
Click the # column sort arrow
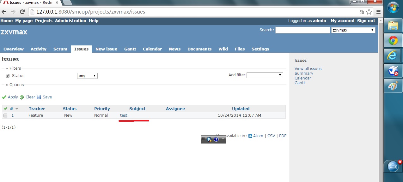(17, 109)
